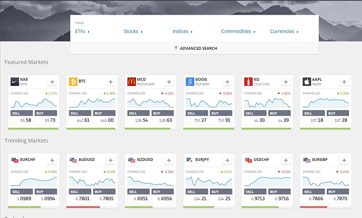Screen dimensions: 362x218
Task: Click the AUDUSD flag pair icon
Action: 73,160
